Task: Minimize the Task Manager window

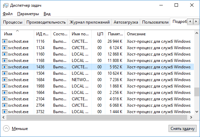Action: [161, 5]
